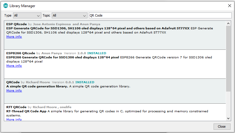The image size is (235, 133).
Task: Click the scrollbar down arrow
Action: click(228, 118)
